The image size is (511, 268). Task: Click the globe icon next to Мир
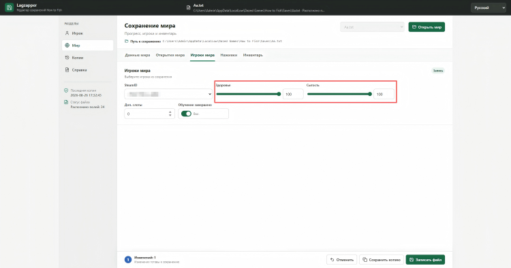67,46
